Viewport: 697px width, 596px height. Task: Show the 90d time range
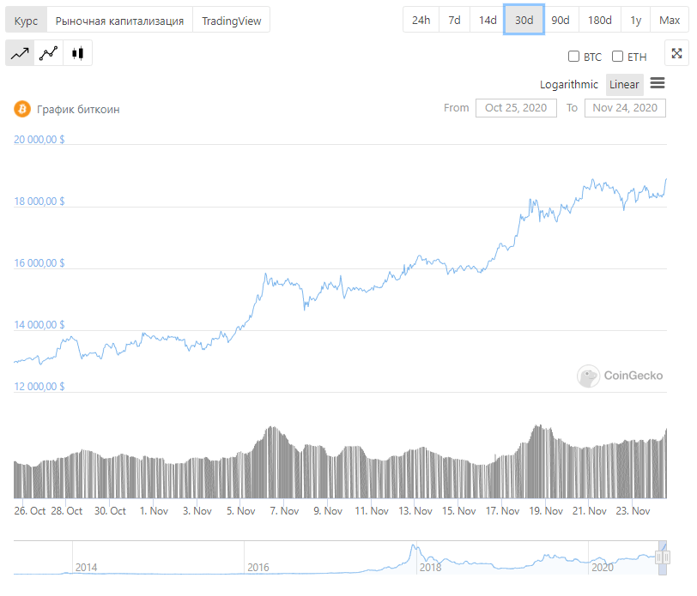tap(561, 20)
